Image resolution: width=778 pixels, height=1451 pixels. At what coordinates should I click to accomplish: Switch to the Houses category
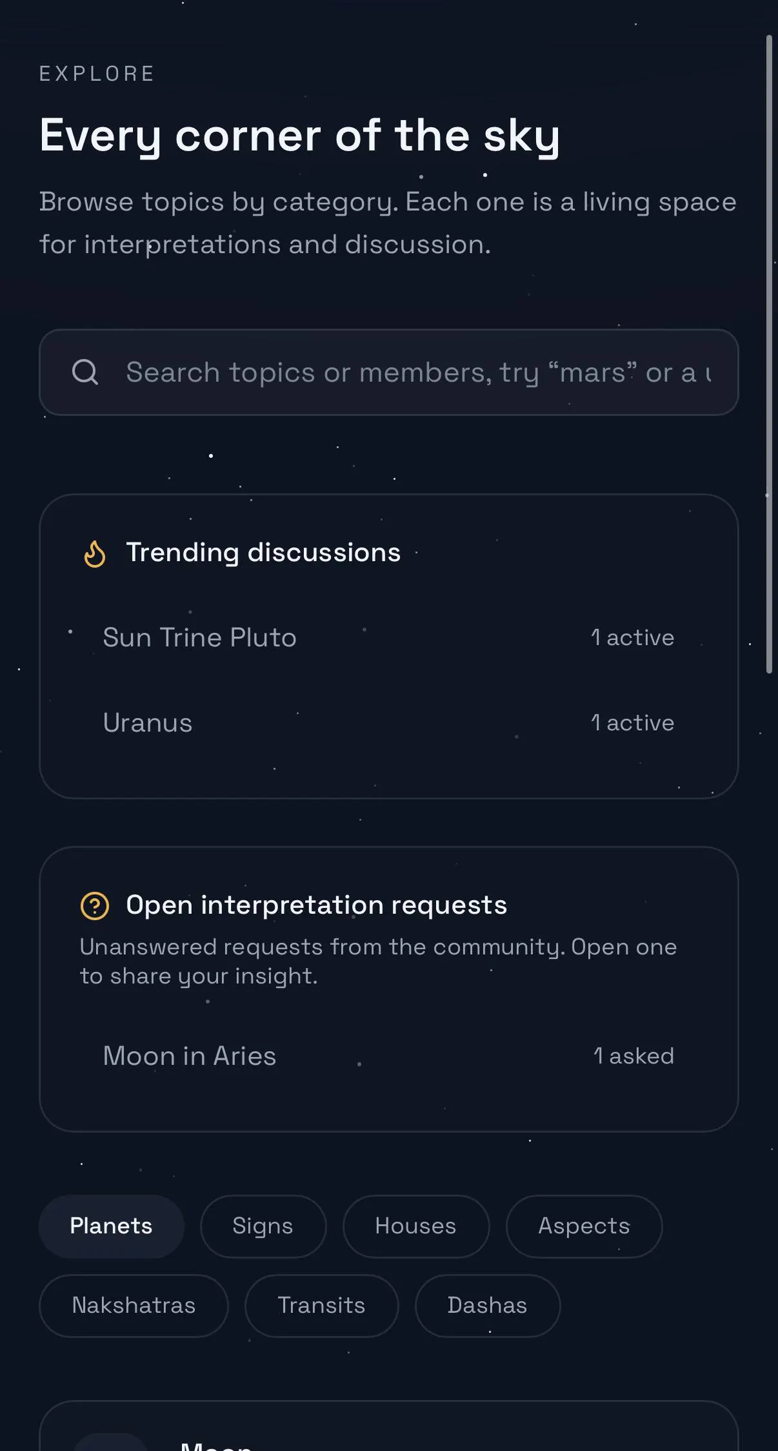coord(416,1226)
